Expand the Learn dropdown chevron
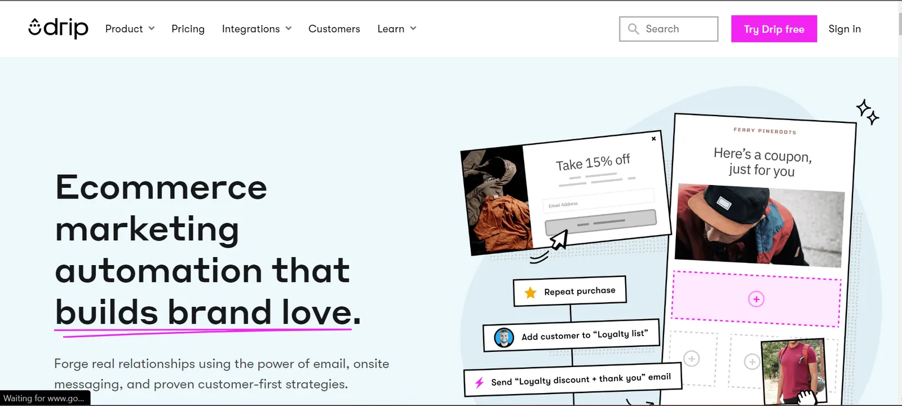 pos(413,28)
